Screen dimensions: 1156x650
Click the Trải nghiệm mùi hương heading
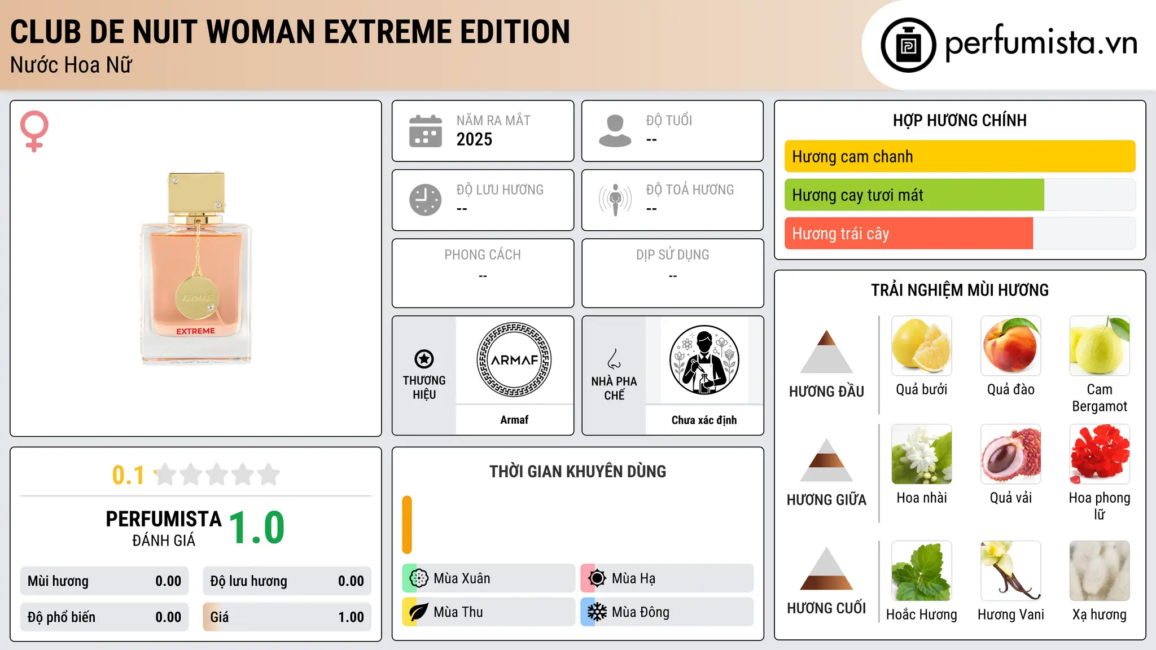tap(960, 290)
